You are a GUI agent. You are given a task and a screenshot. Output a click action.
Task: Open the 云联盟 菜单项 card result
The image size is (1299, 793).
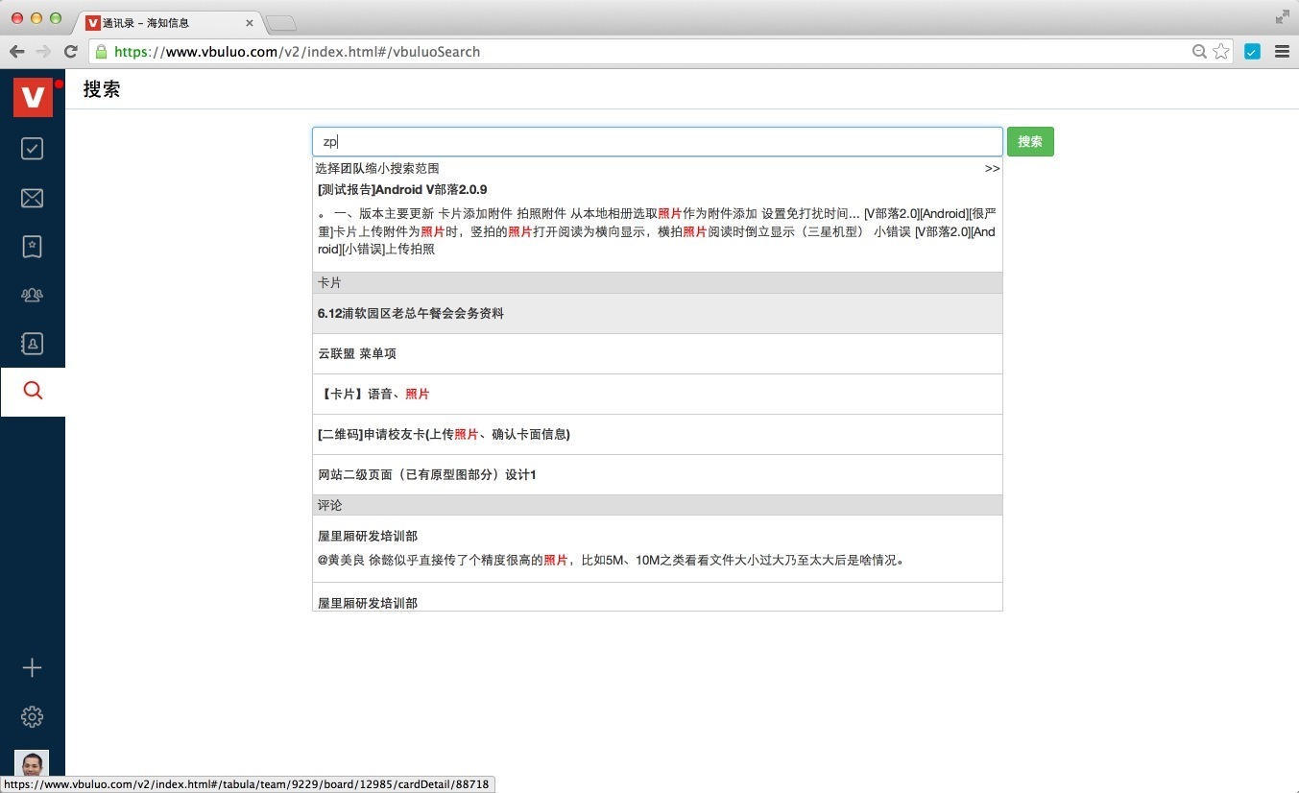pos(357,354)
